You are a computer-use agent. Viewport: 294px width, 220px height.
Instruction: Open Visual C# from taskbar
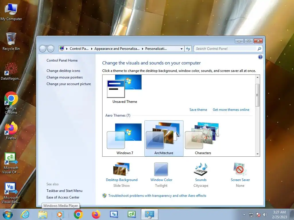[x=131, y=214]
